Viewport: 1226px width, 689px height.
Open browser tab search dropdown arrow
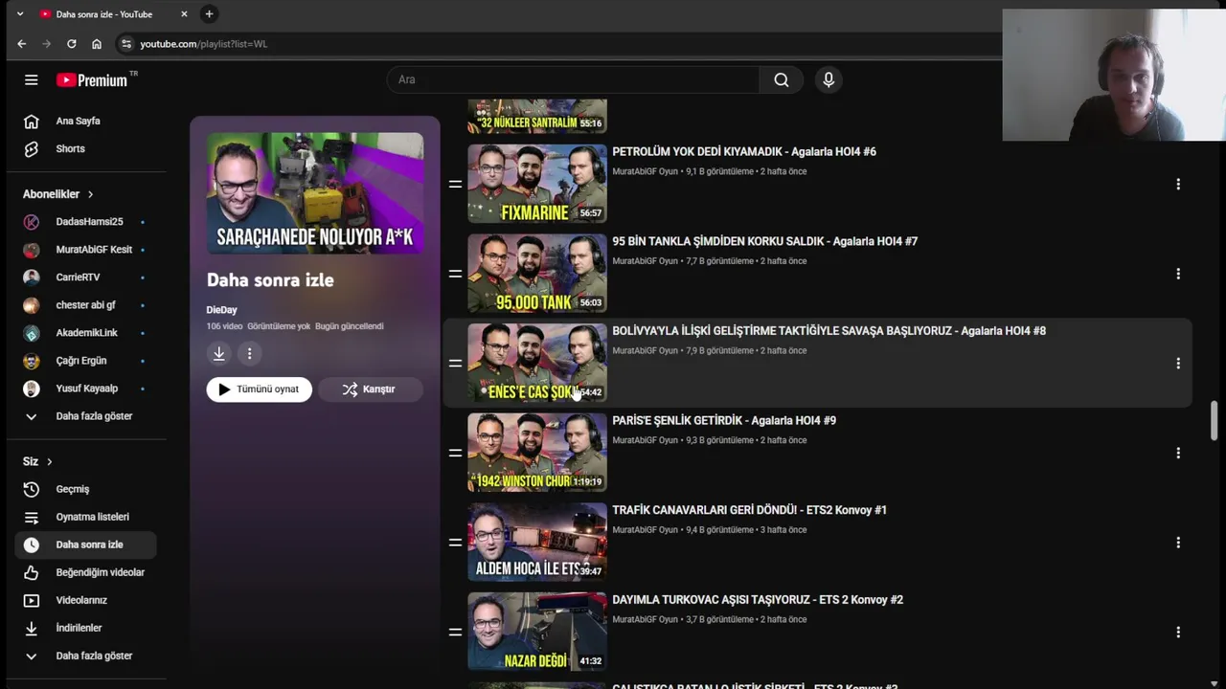point(19,14)
